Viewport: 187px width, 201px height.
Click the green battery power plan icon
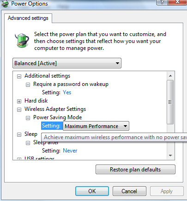(22, 40)
